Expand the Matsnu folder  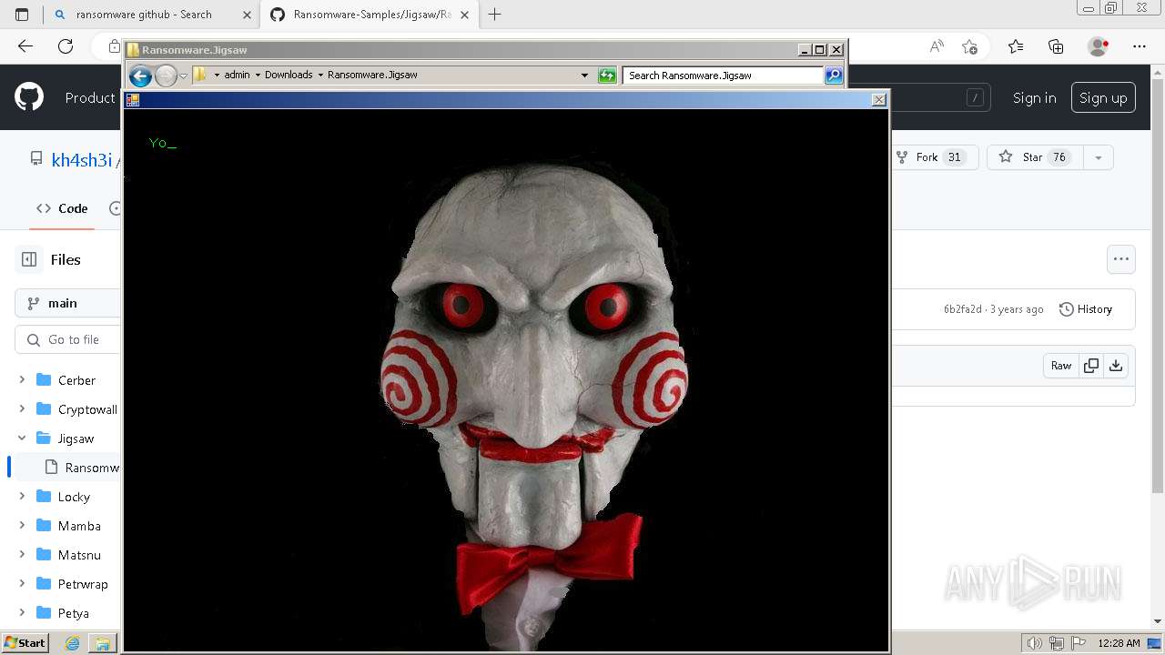[x=22, y=554]
